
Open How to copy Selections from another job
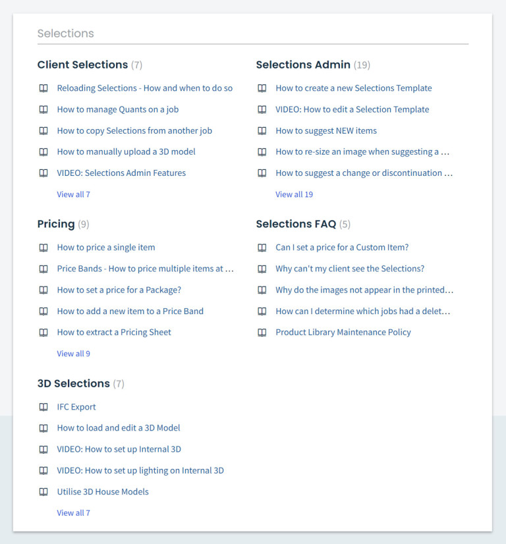click(x=134, y=130)
